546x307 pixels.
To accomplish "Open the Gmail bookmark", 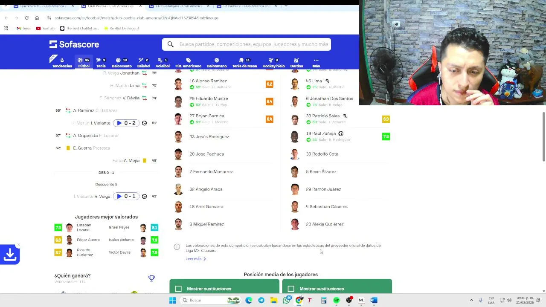I will click(x=24, y=28).
